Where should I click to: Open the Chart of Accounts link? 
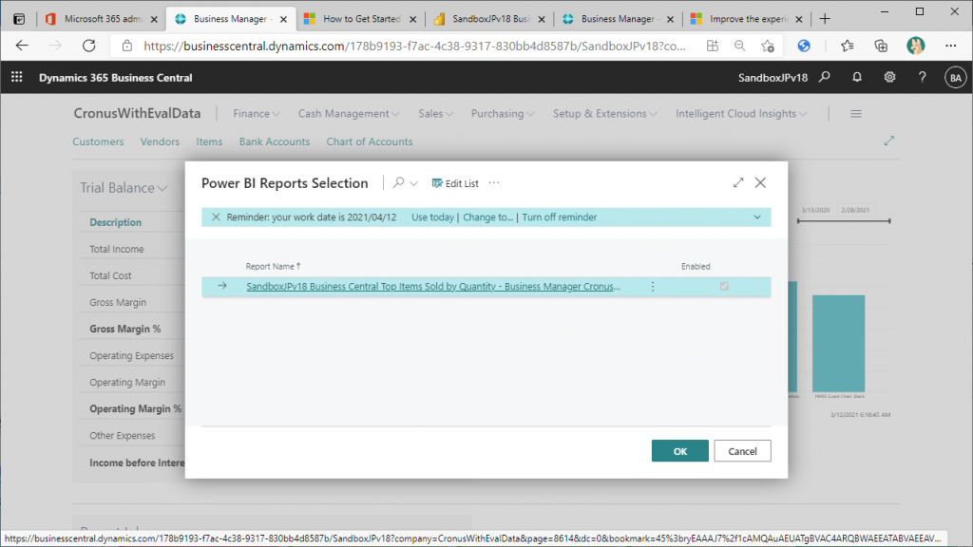[370, 141]
